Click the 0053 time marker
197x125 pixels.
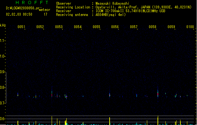coord(59,27)
